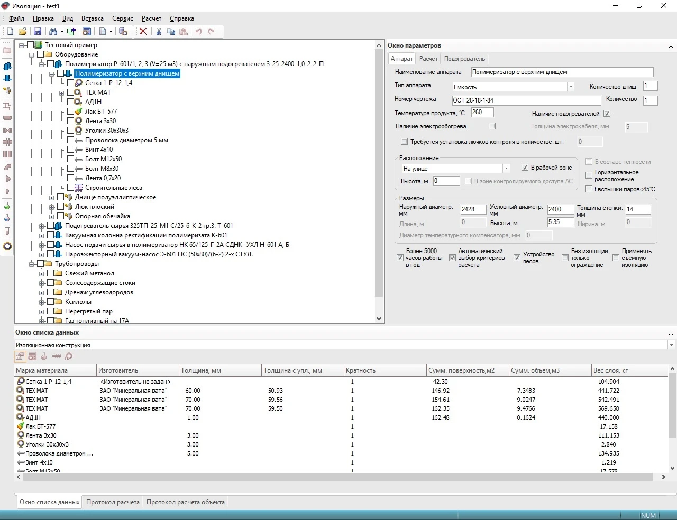
Task: Expand the Свежий метанол tree node
Action: click(x=41, y=273)
